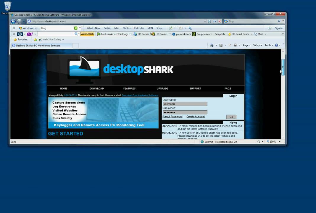
Task: Open What's New in the Windows Live toolbar
Action: pos(93,28)
